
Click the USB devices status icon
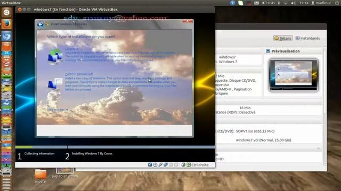(160, 165)
